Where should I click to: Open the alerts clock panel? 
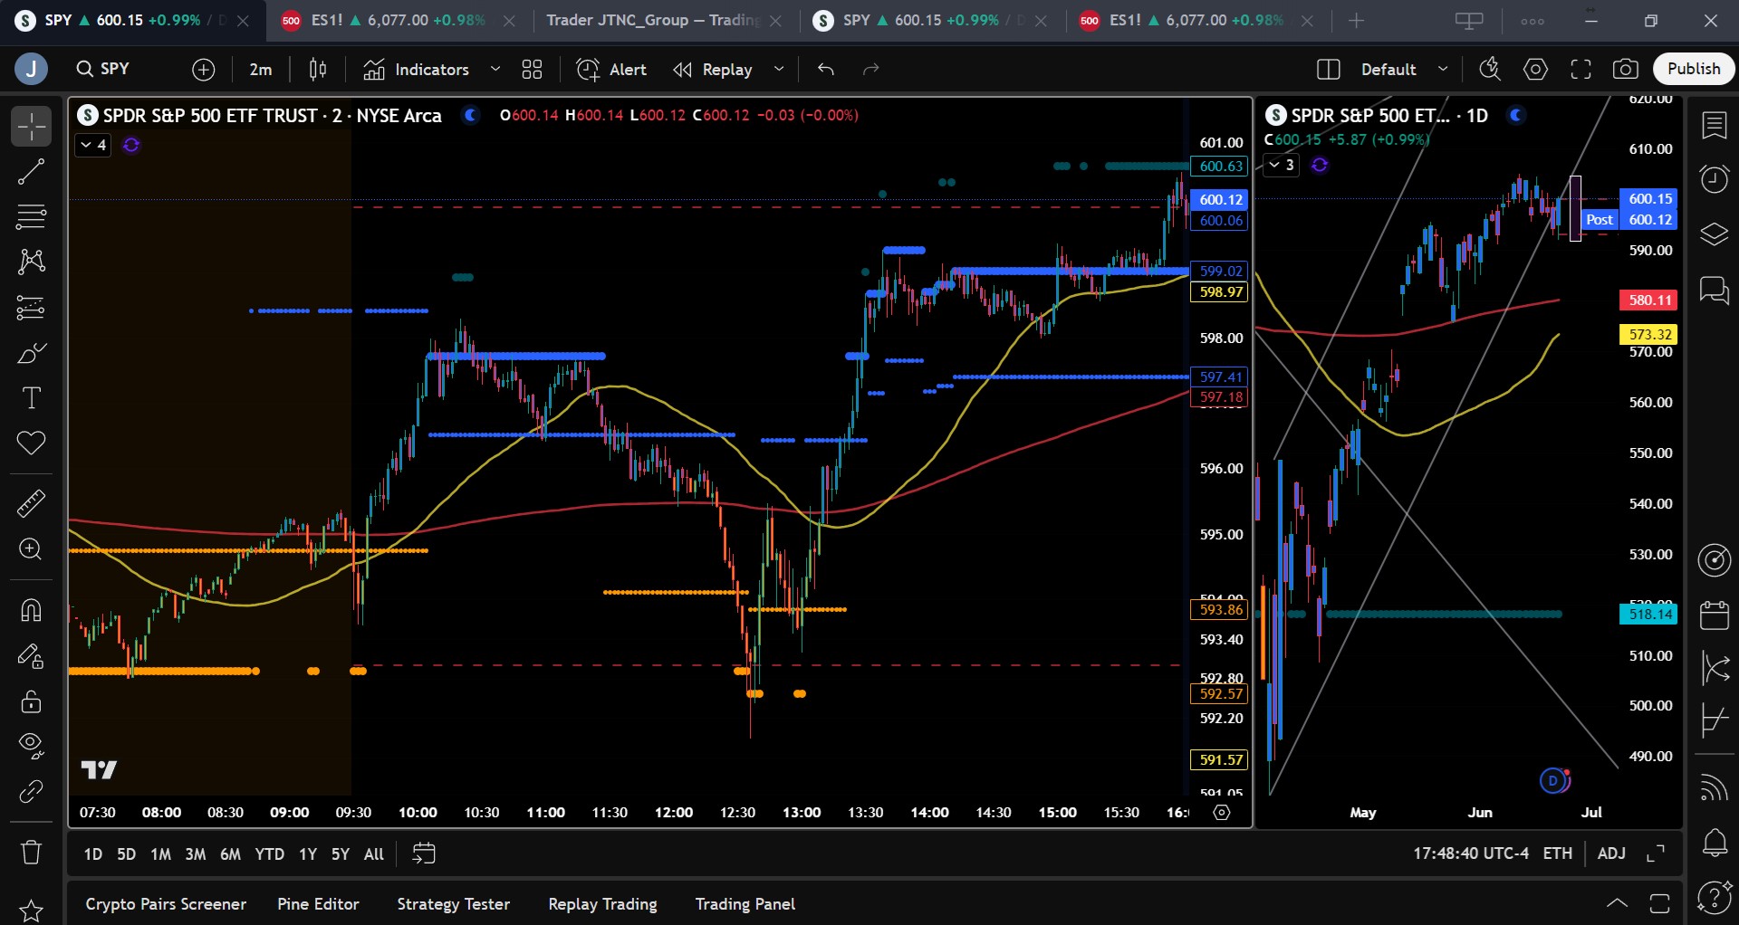tap(1715, 179)
